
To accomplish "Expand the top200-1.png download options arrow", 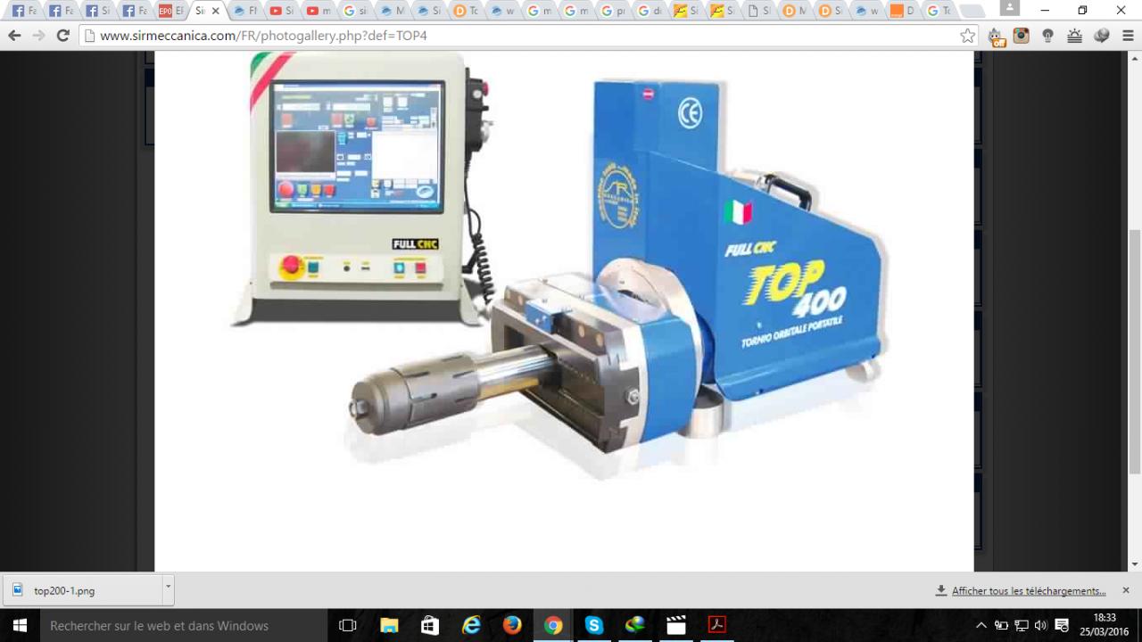I will (168, 590).
